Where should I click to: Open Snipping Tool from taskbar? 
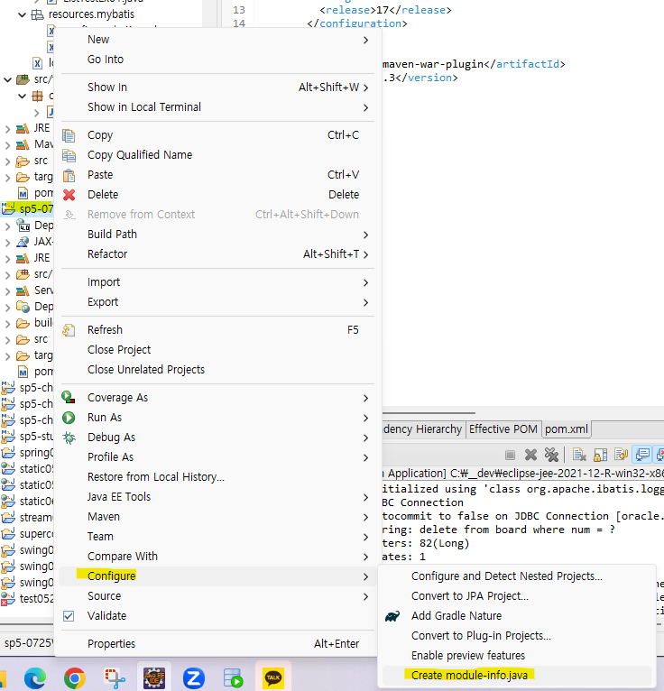coord(114,677)
